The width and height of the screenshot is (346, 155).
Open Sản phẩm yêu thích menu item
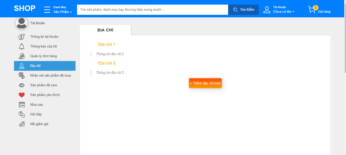pos(45,95)
